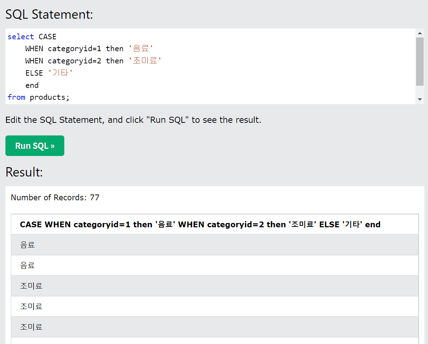The image size is (428, 344).
Task: Click the 'Edit the SQL Statement' instruction text
Action: pyautogui.click(x=133, y=120)
